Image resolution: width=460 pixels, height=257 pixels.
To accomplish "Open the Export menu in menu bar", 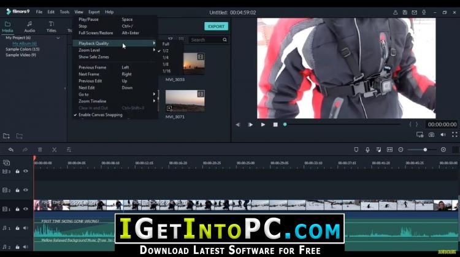I will (94, 12).
